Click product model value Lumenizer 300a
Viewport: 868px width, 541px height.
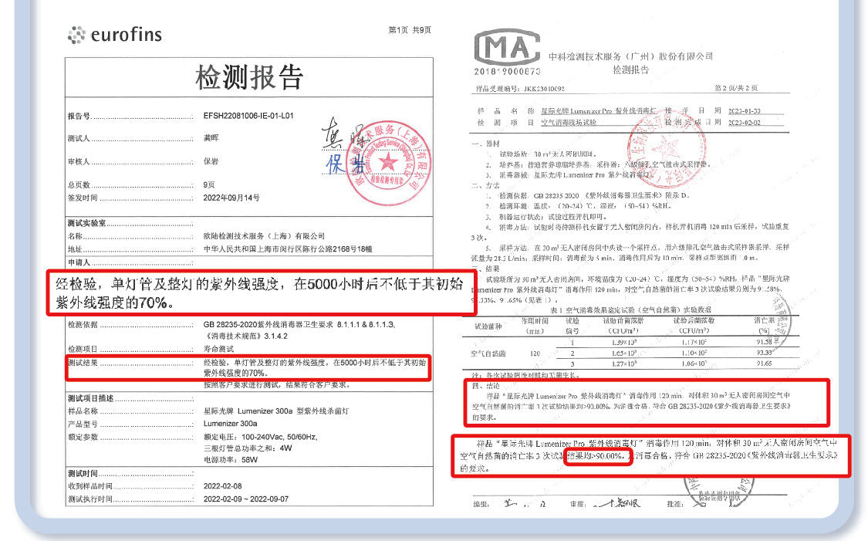click(230, 424)
